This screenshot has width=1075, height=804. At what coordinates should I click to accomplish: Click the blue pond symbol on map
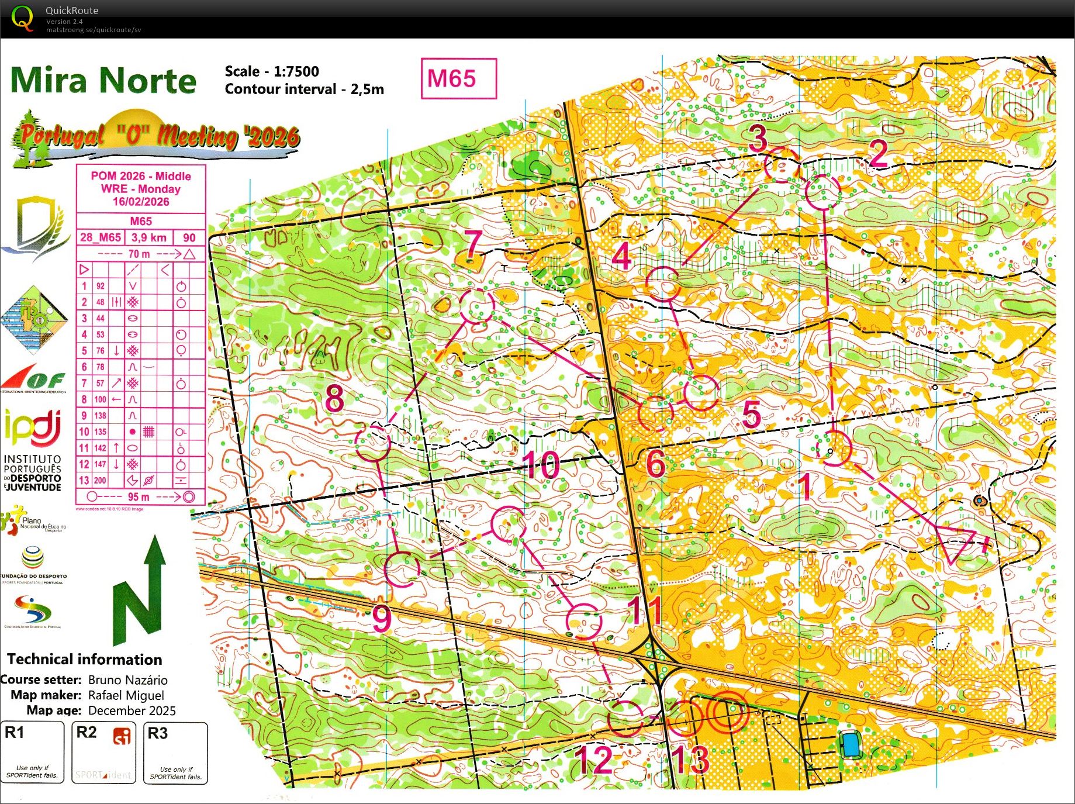point(851,745)
